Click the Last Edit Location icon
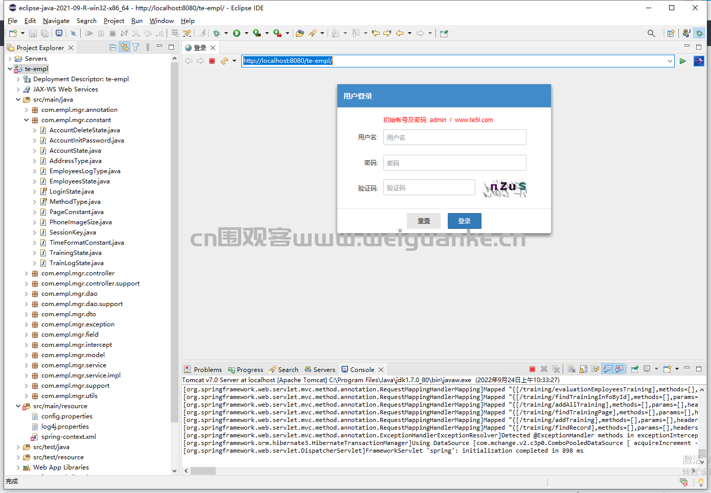711x493 pixels. click(376, 33)
